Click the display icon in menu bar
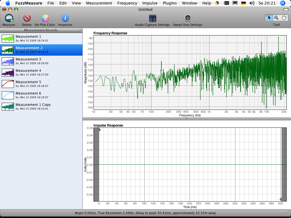The image size is (291, 218). click(235, 3)
